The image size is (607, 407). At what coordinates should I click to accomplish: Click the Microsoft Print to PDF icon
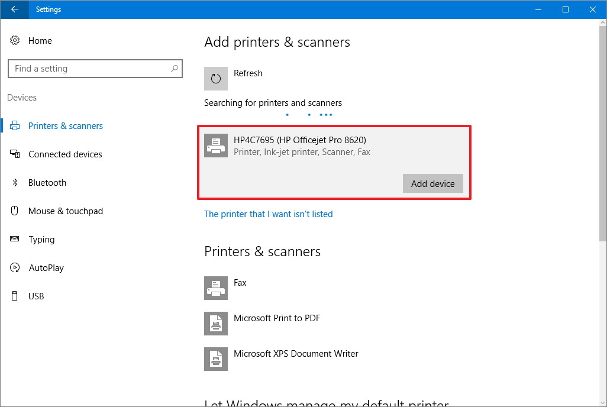[215, 324]
